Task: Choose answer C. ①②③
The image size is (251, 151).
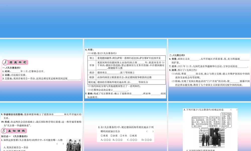Action: click(x=132, y=140)
